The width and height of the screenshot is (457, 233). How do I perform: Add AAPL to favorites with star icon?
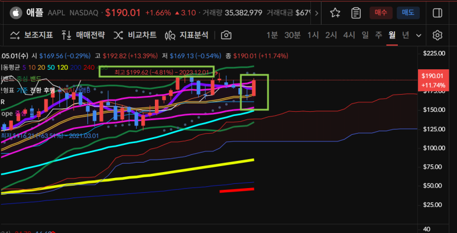tap(335, 13)
